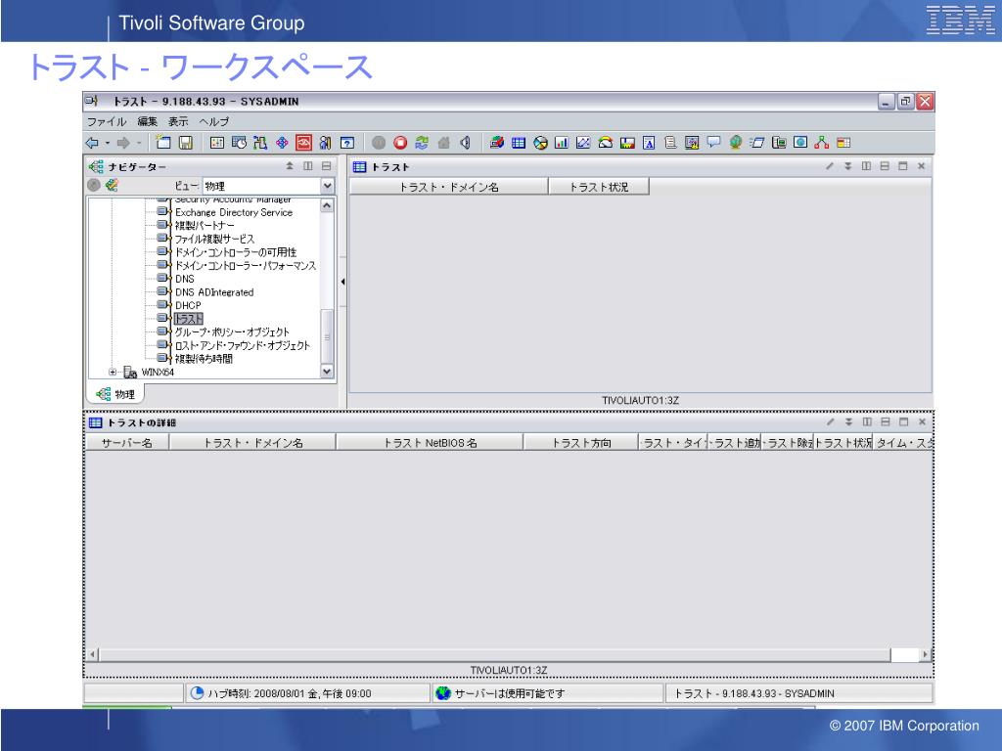This screenshot has height=751, width=1002.
Task: Select the Circular gauge view icon
Action: click(605, 143)
